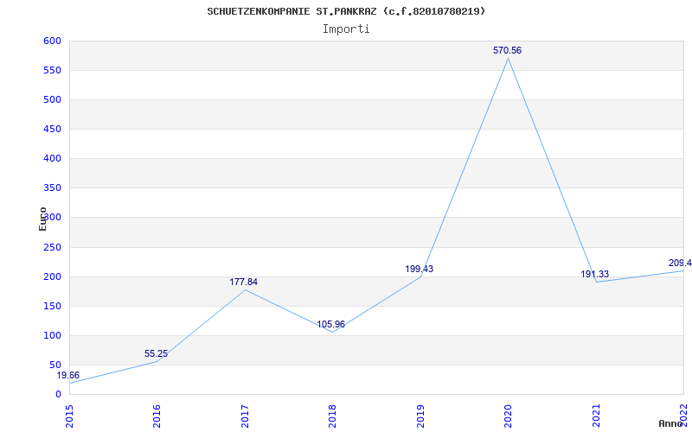This screenshot has width=692, height=432.
Task: Click the Euro axis label
Action: pyautogui.click(x=42, y=219)
